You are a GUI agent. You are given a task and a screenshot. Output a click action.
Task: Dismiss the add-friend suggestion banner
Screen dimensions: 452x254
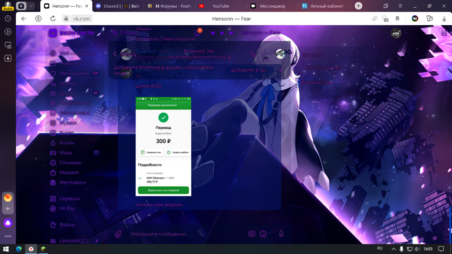[281, 70]
